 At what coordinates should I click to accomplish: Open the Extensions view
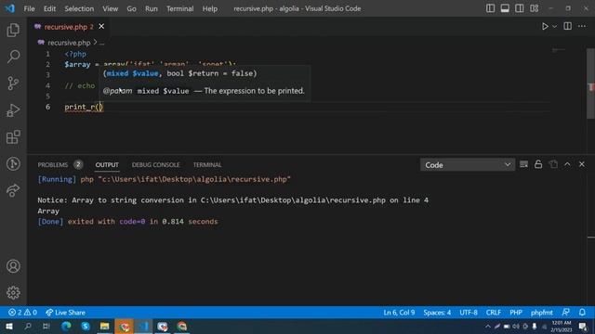pos(13,136)
